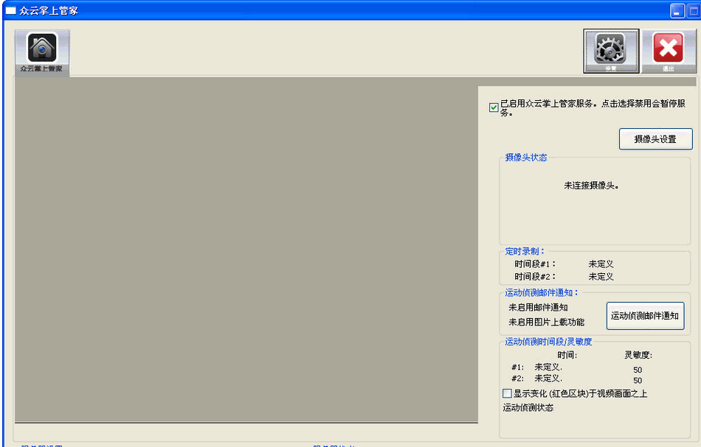Image resolution: width=701 pixels, height=447 pixels.
Task: Click the 定时录制 group label
Action: tap(525, 251)
